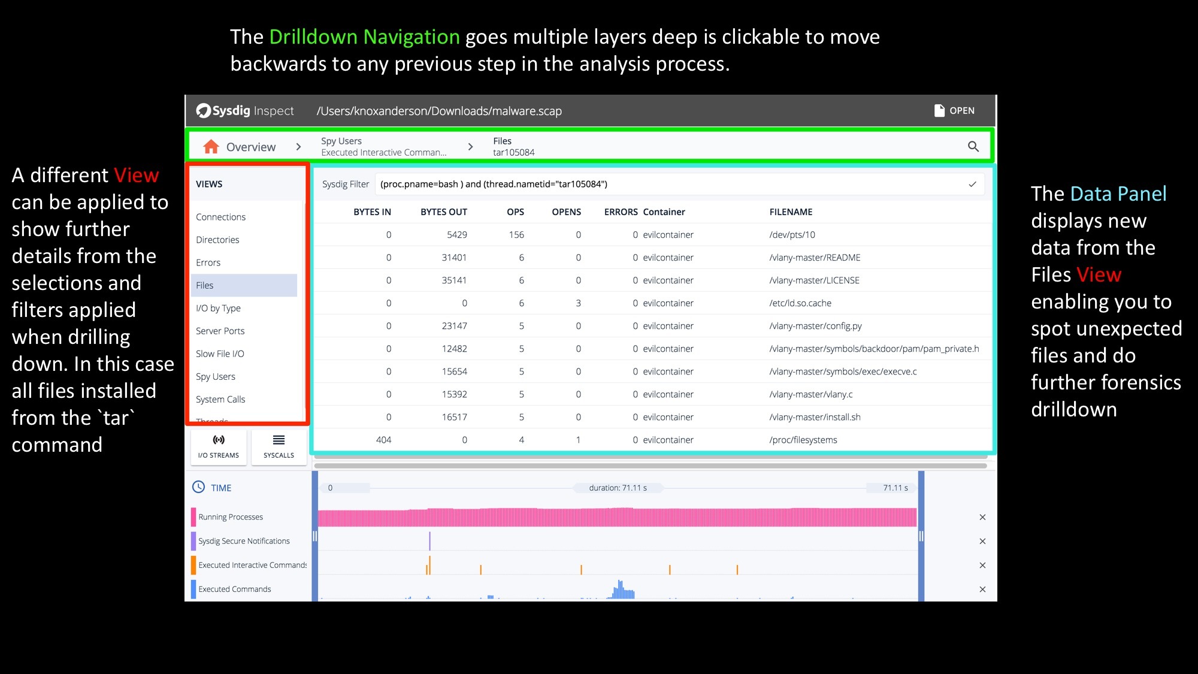Click the left timeline range handle
Image resolution: width=1198 pixels, height=674 pixels.
coord(314,536)
